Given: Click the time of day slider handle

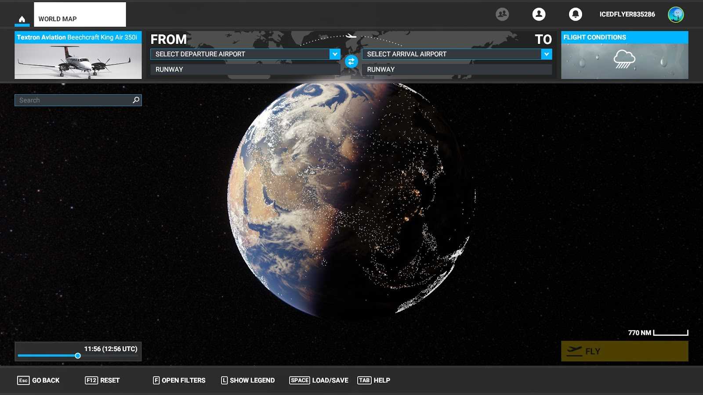Looking at the screenshot, I should tap(78, 356).
